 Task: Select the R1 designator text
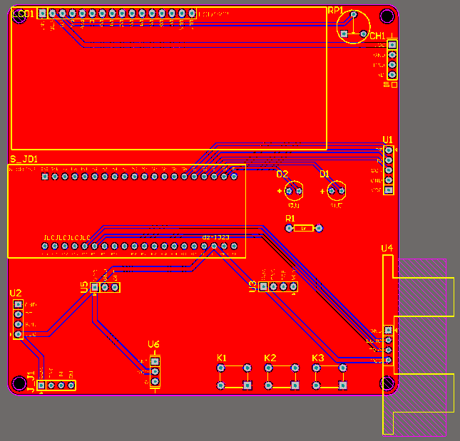pyautogui.click(x=290, y=218)
